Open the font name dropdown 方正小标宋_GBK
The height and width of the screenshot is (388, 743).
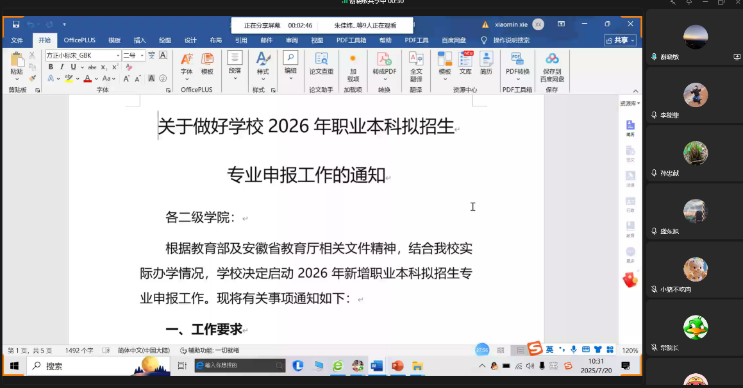(x=82, y=56)
